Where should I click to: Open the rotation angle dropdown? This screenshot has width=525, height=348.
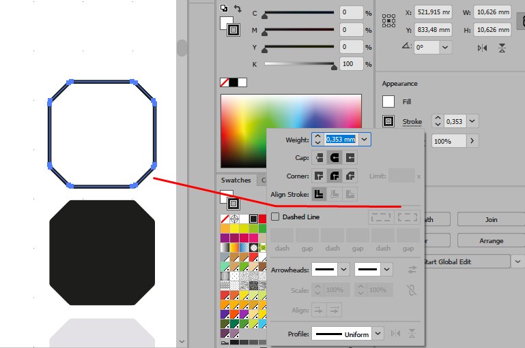pos(445,48)
